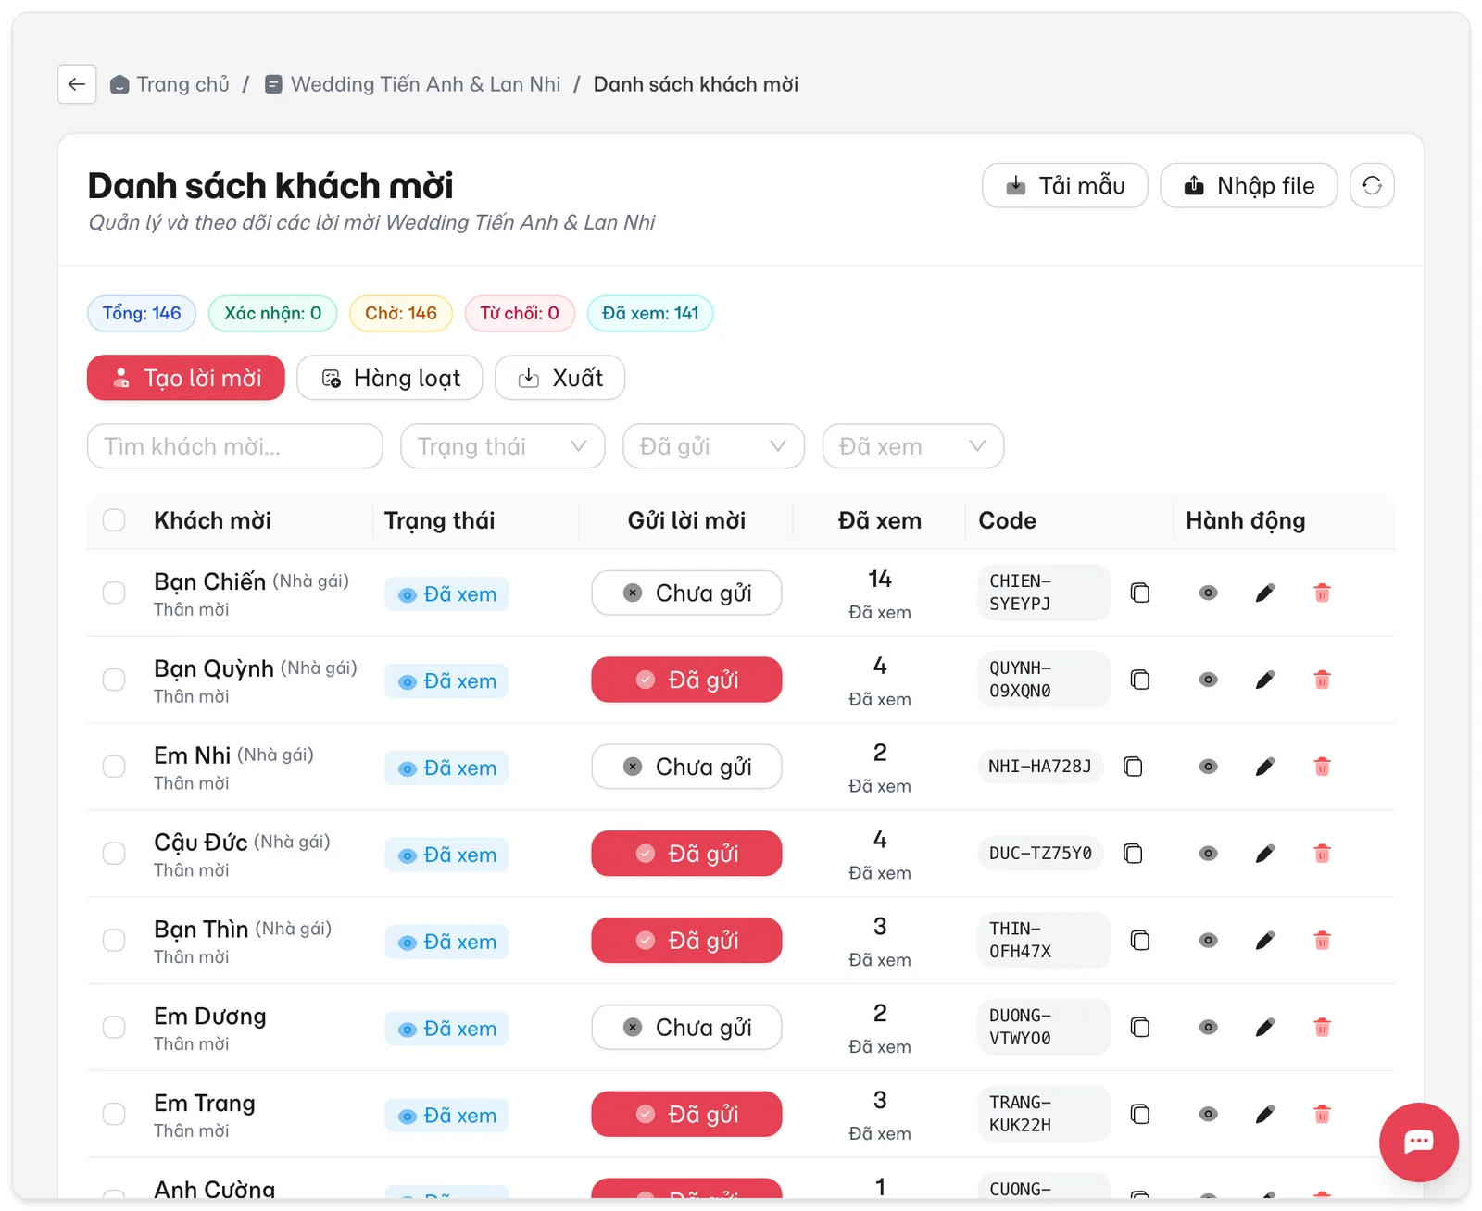The image size is (1482, 1211).
Task: Delete Bạn Chiến with the trash icon
Action: coord(1322,593)
